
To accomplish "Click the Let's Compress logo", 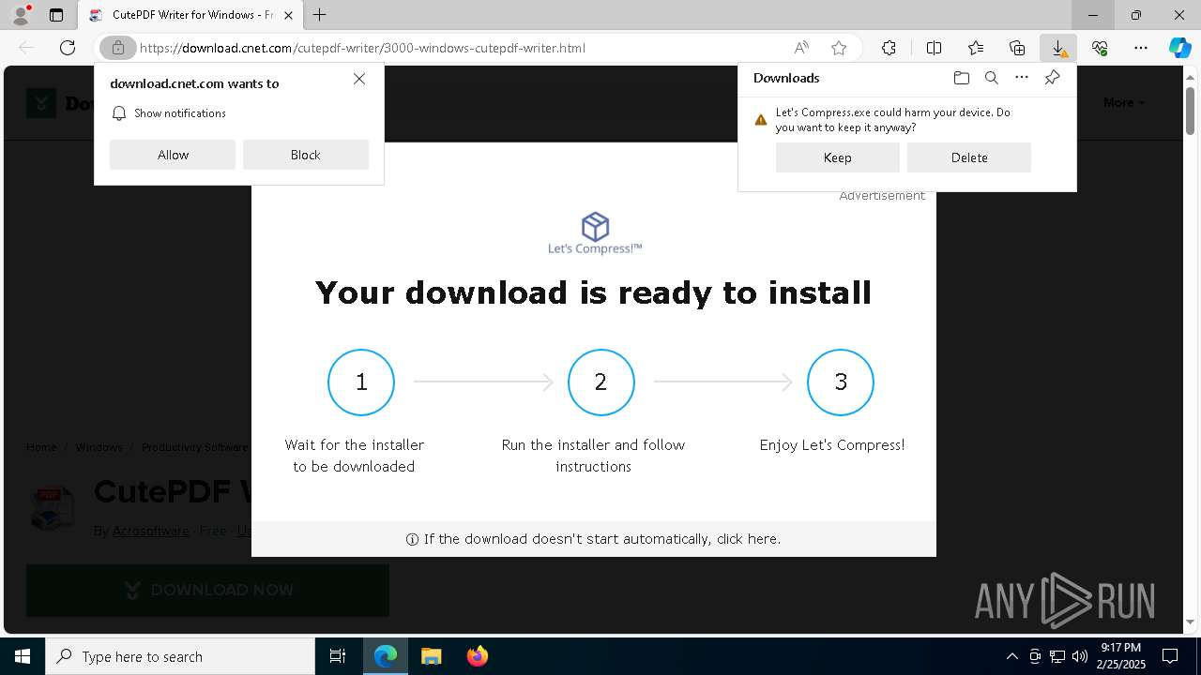I will [x=595, y=233].
